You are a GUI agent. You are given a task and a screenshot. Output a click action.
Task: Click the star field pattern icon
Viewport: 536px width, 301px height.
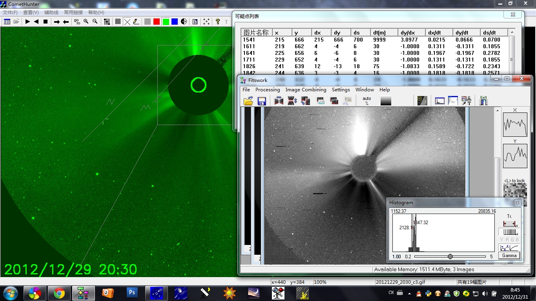[206, 22]
